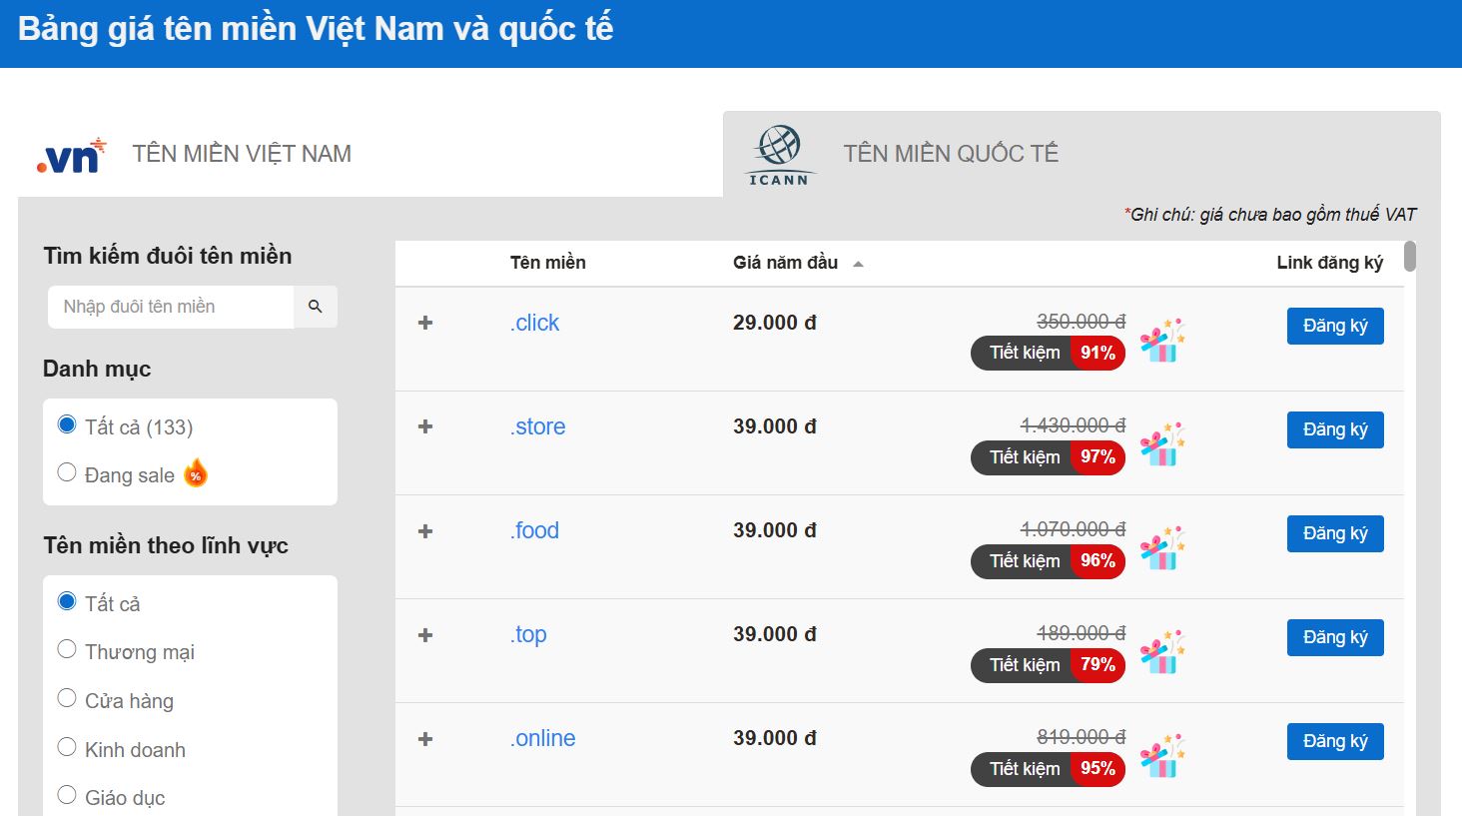Switch to Tên miền Việt Nam tab
The width and height of the screenshot is (1462, 816).
click(242, 154)
